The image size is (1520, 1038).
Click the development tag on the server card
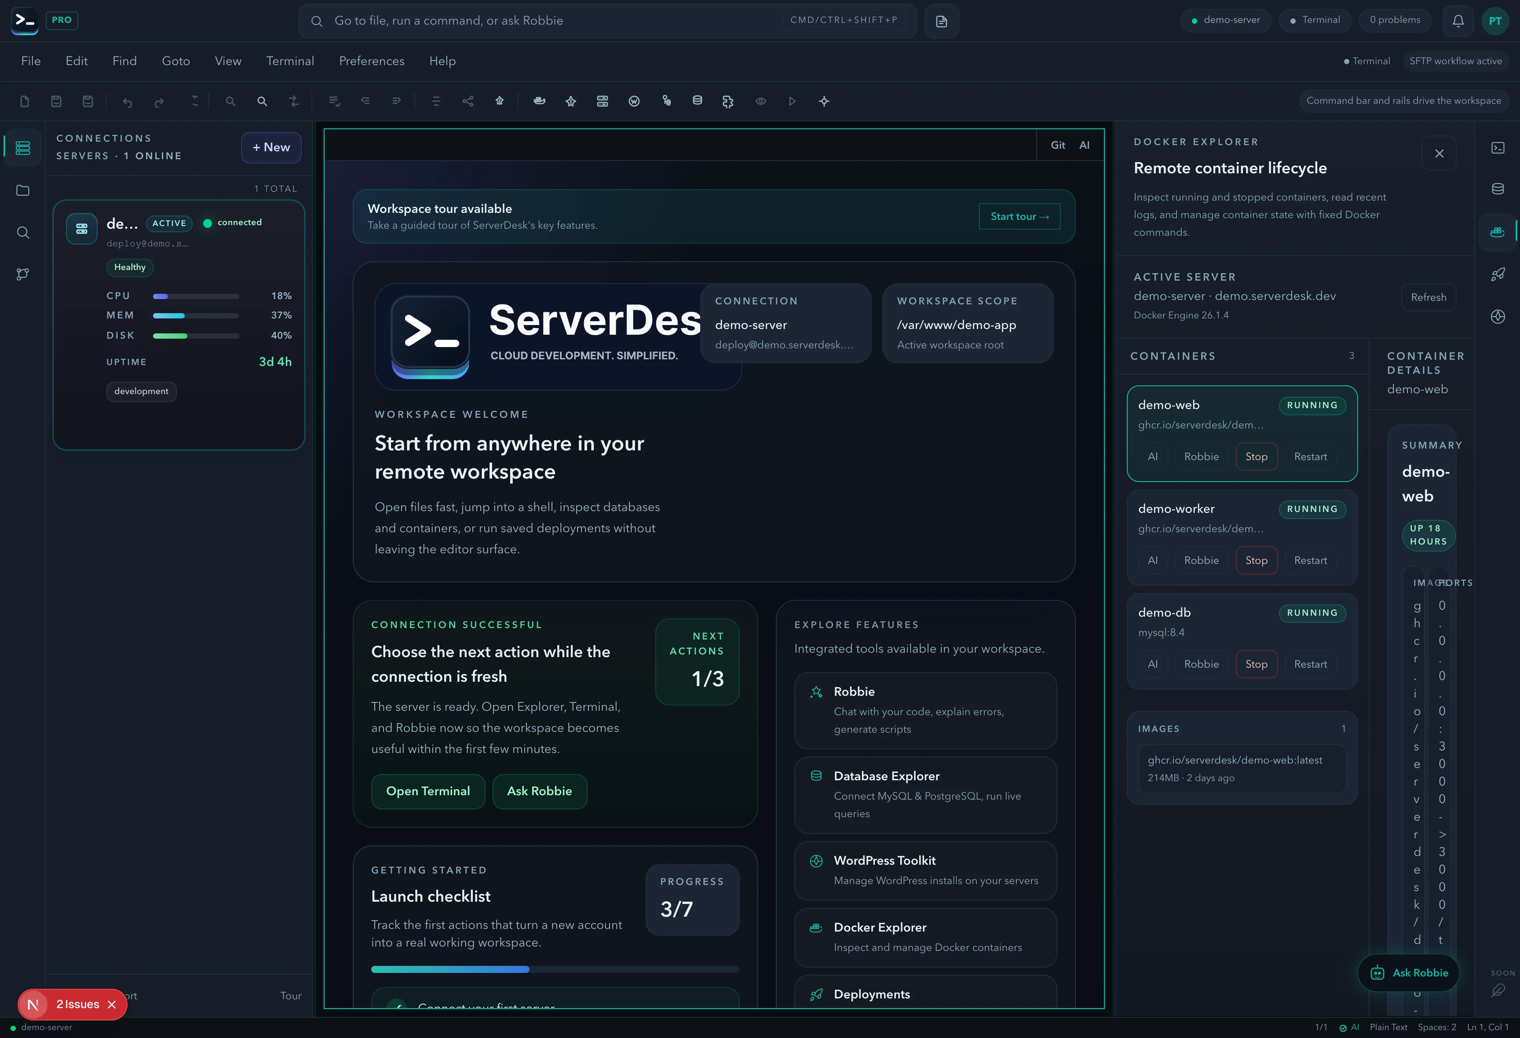[141, 392]
